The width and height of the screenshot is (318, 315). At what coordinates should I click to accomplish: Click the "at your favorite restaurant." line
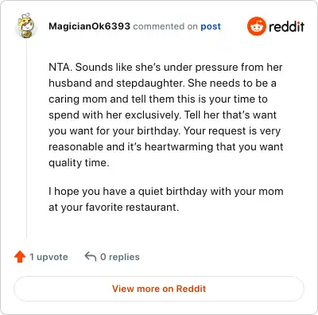click(114, 208)
